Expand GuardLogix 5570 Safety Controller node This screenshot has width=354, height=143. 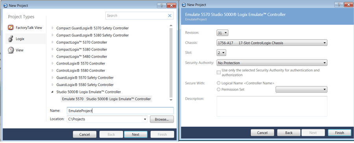[x=53, y=78]
